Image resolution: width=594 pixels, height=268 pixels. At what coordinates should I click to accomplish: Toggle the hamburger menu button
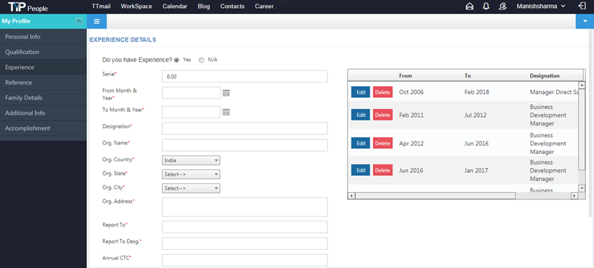click(x=96, y=21)
